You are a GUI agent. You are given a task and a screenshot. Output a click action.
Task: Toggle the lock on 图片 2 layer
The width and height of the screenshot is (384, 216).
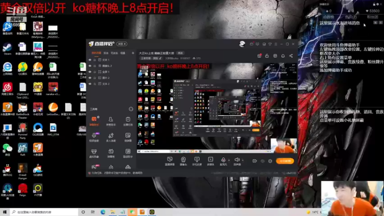tap(95, 78)
